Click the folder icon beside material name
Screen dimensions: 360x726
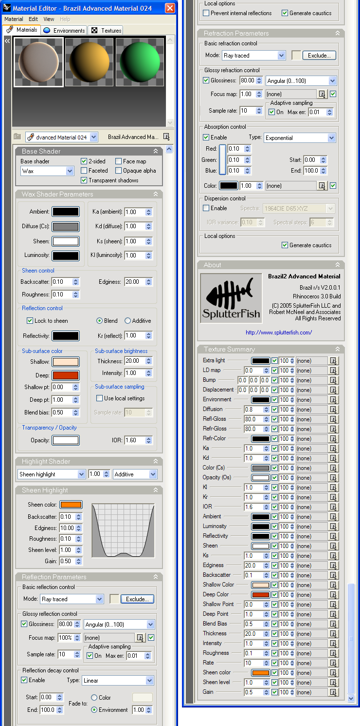click(18, 137)
